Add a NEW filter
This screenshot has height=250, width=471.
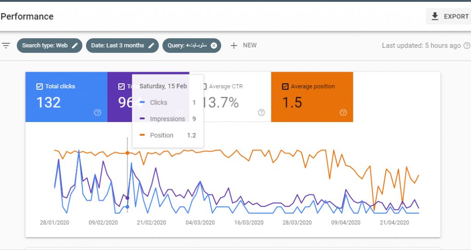pyautogui.click(x=243, y=46)
